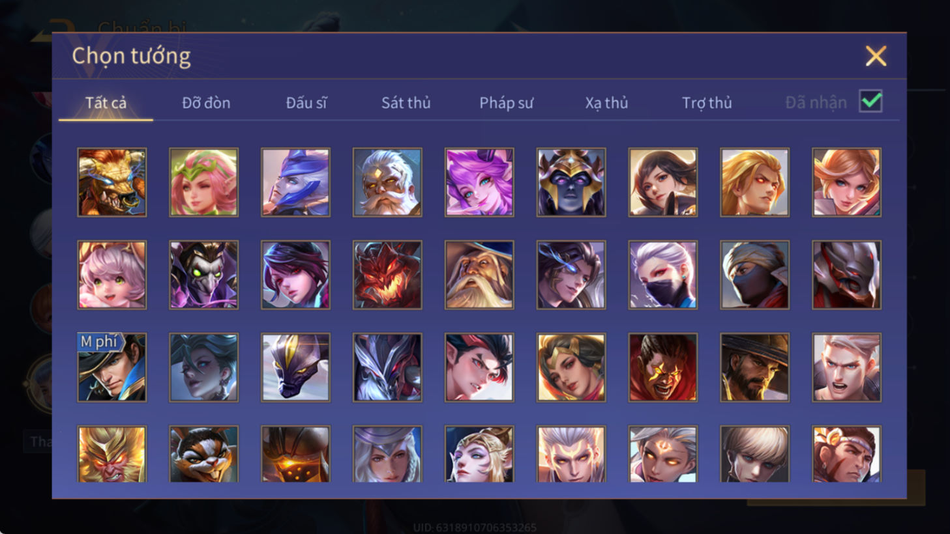Viewport: 950px width, 534px height.
Task: Show 'Pháp sư' heroes tab
Action: click(507, 103)
